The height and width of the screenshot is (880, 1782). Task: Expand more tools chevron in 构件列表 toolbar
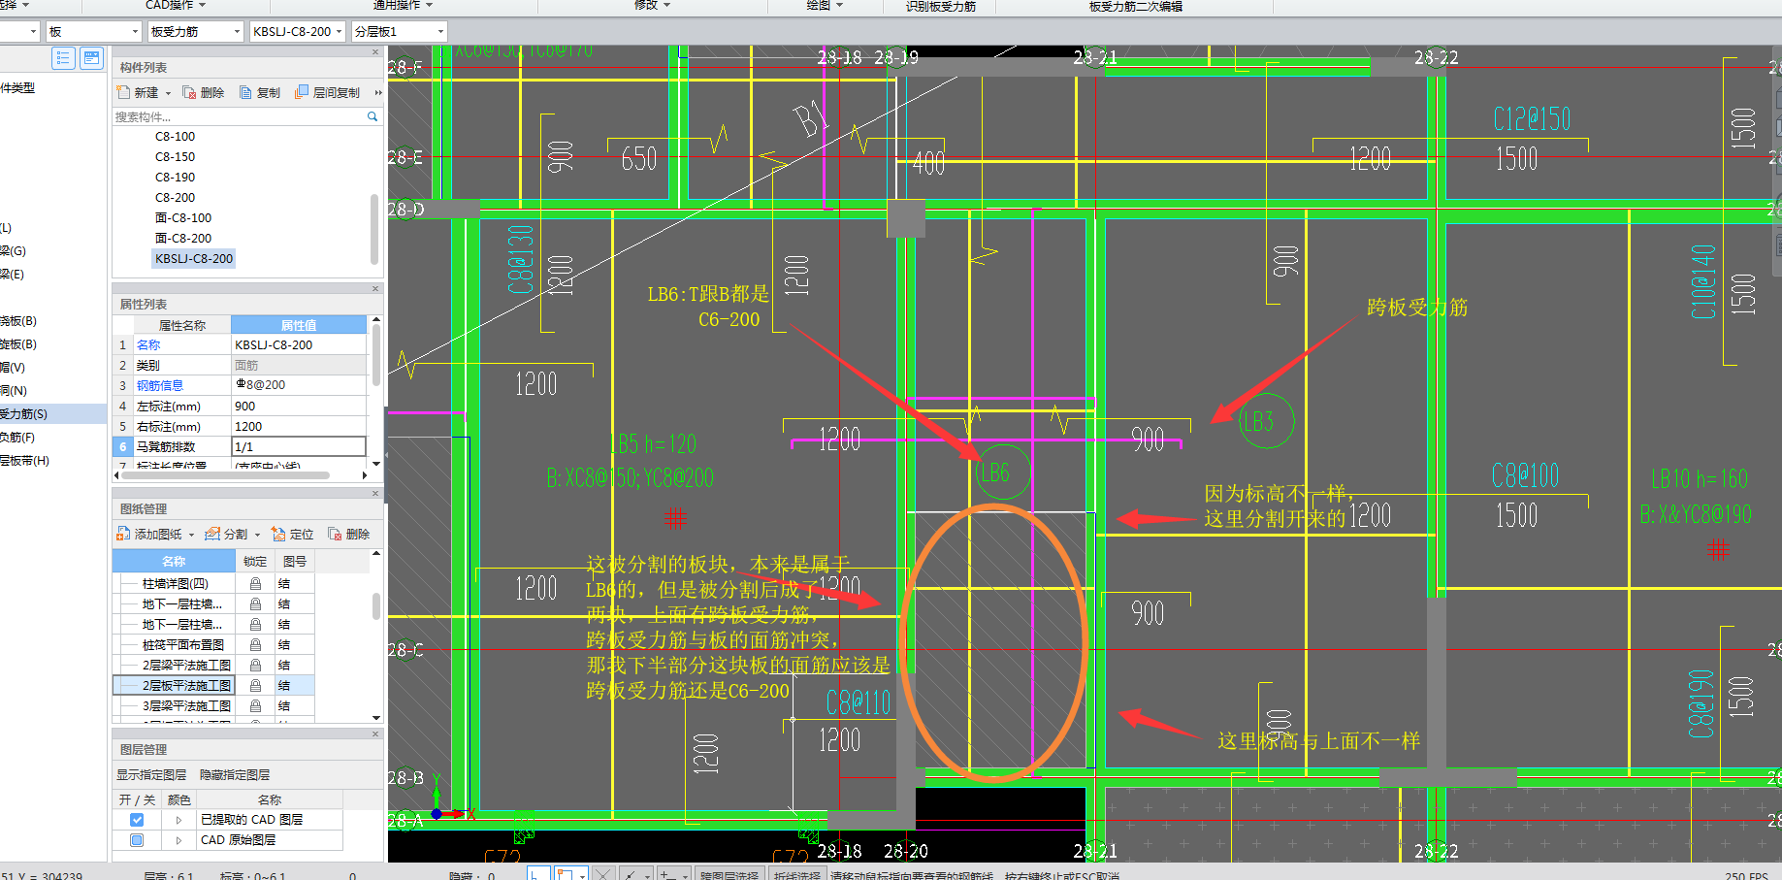[x=377, y=93]
